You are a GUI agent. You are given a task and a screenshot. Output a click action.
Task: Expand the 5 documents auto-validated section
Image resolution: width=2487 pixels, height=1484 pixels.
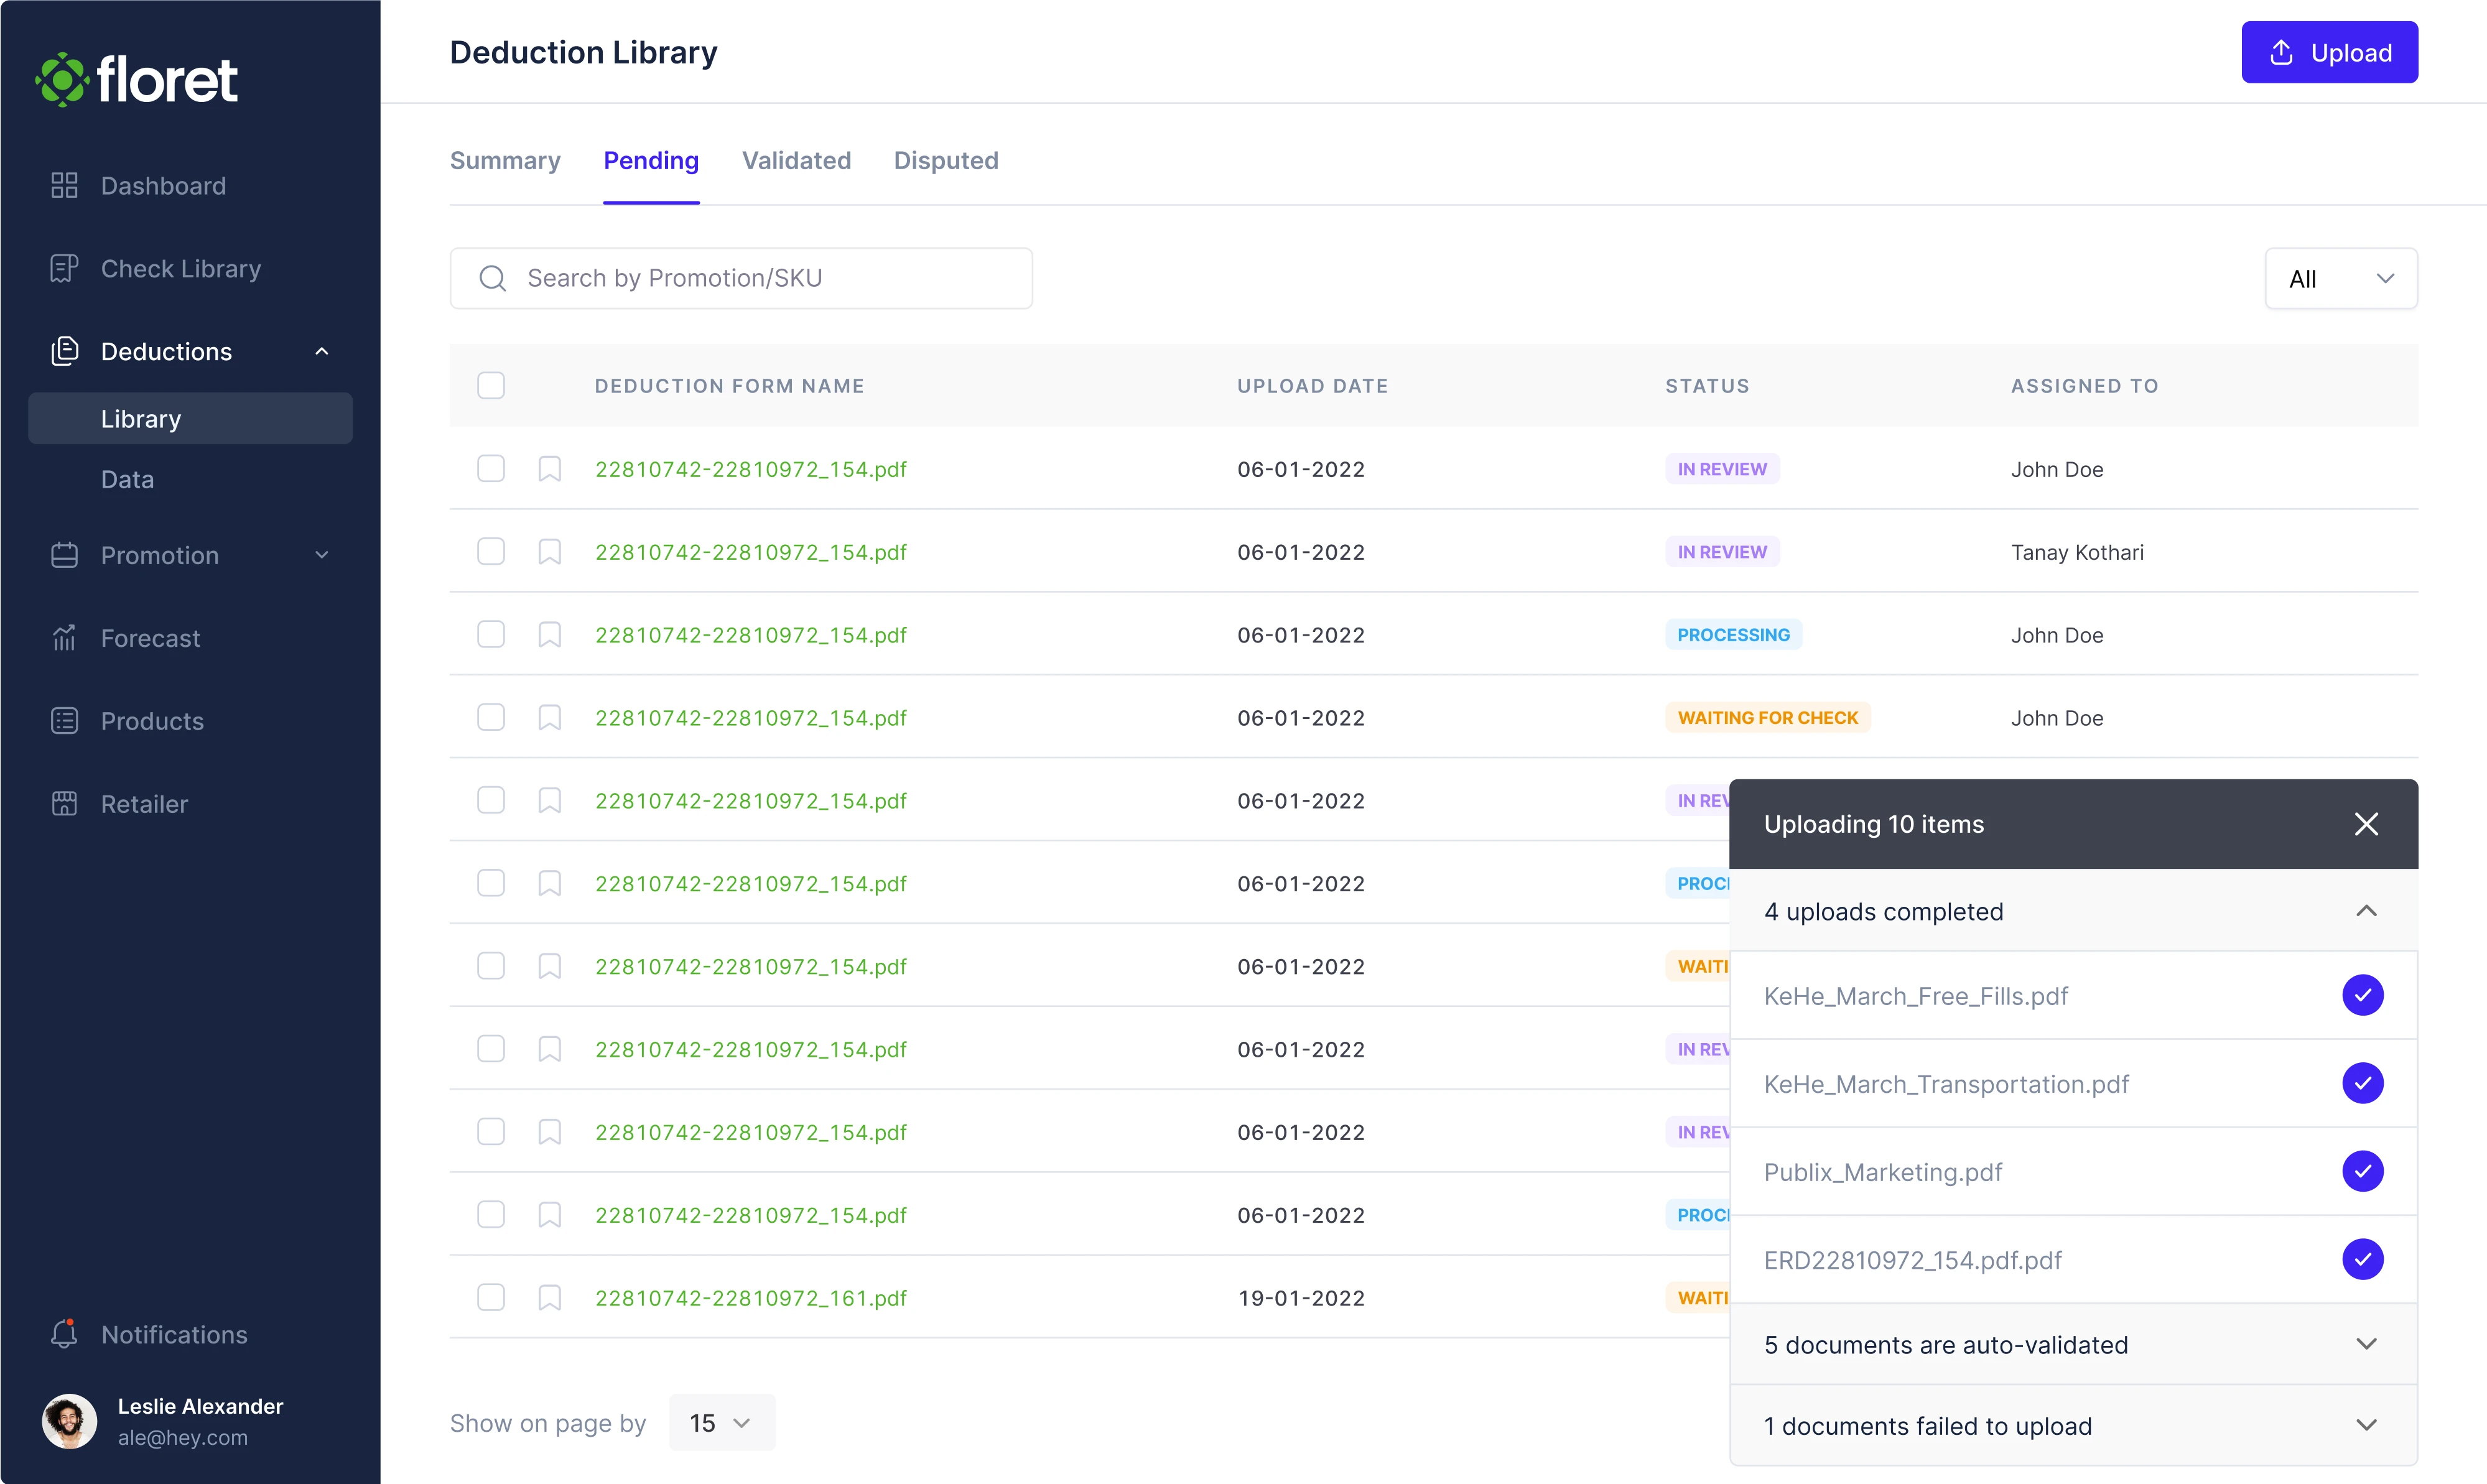[2366, 1344]
